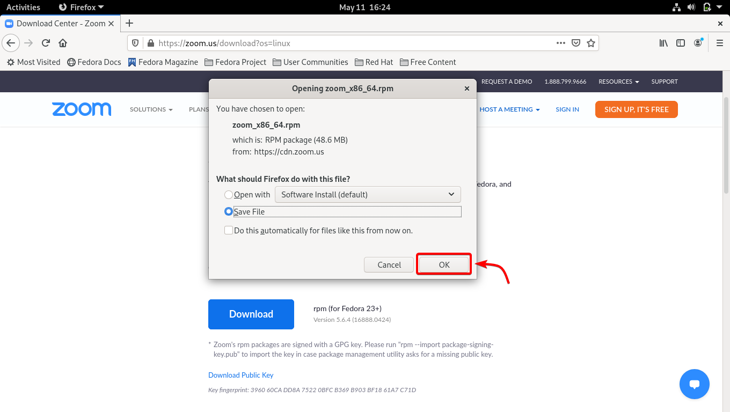Select the Save File radio button
This screenshot has height=412, width=730.
(228, 211)
